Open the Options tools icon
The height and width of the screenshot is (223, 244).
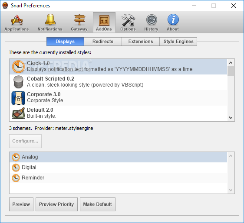click(128, 20)
